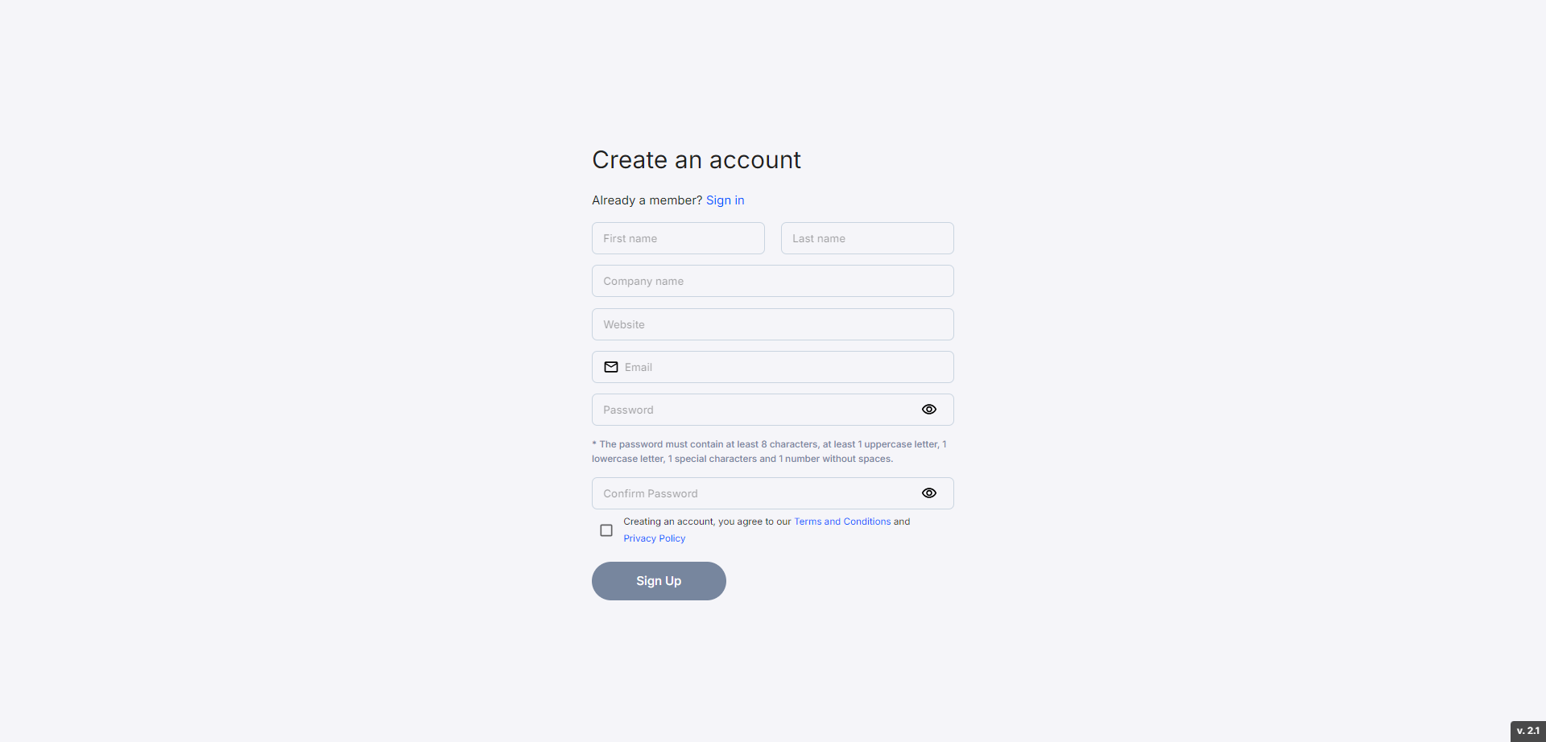
Task: Click the 'Creating an account, you agree' label
Action: (707, 521)
